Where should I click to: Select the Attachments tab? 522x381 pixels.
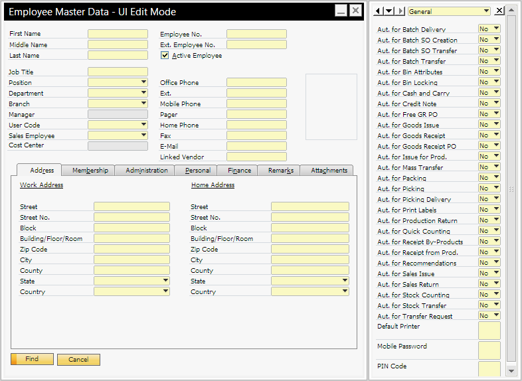point(329,171)
